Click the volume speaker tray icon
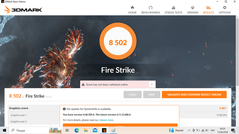 (207, 130)
